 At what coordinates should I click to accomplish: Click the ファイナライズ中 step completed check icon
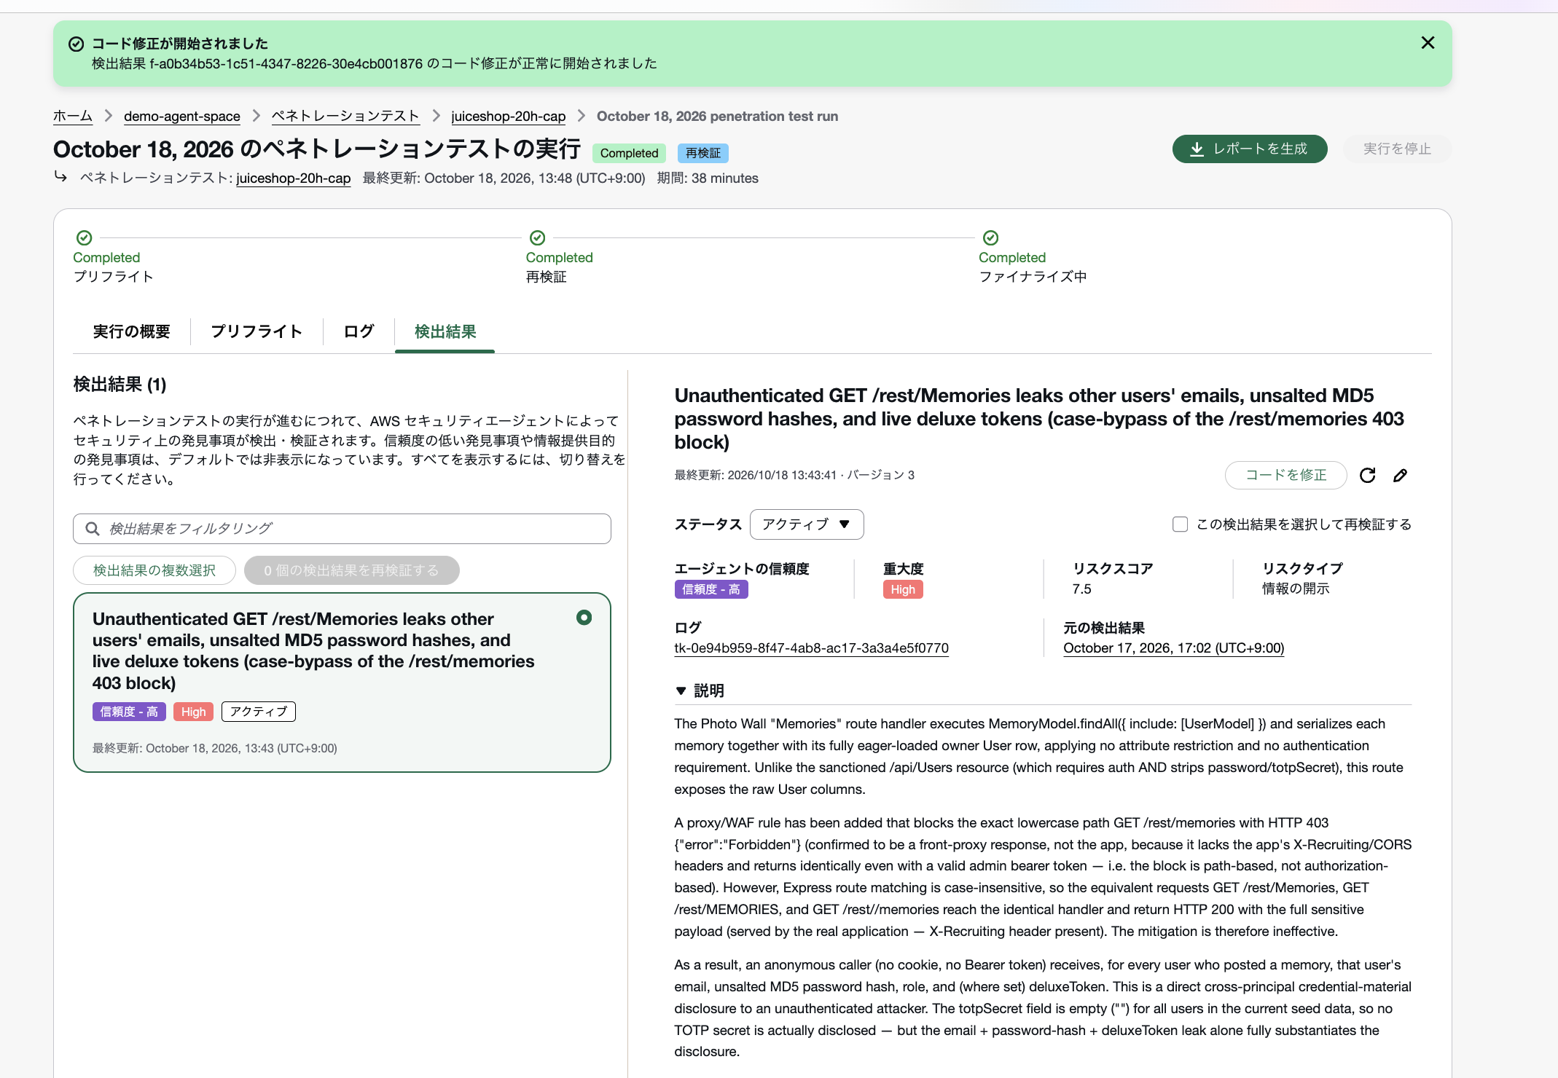click(x=991, y=238)
